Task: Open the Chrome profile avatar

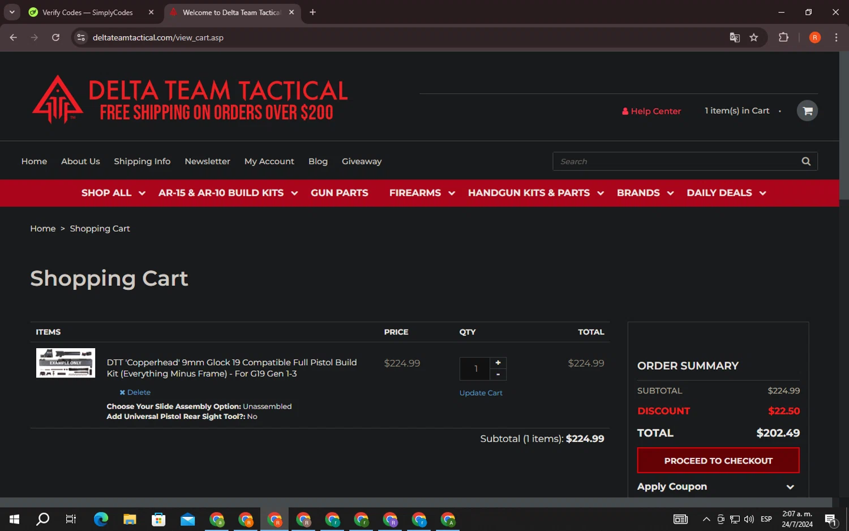Action: pos(815,37)
